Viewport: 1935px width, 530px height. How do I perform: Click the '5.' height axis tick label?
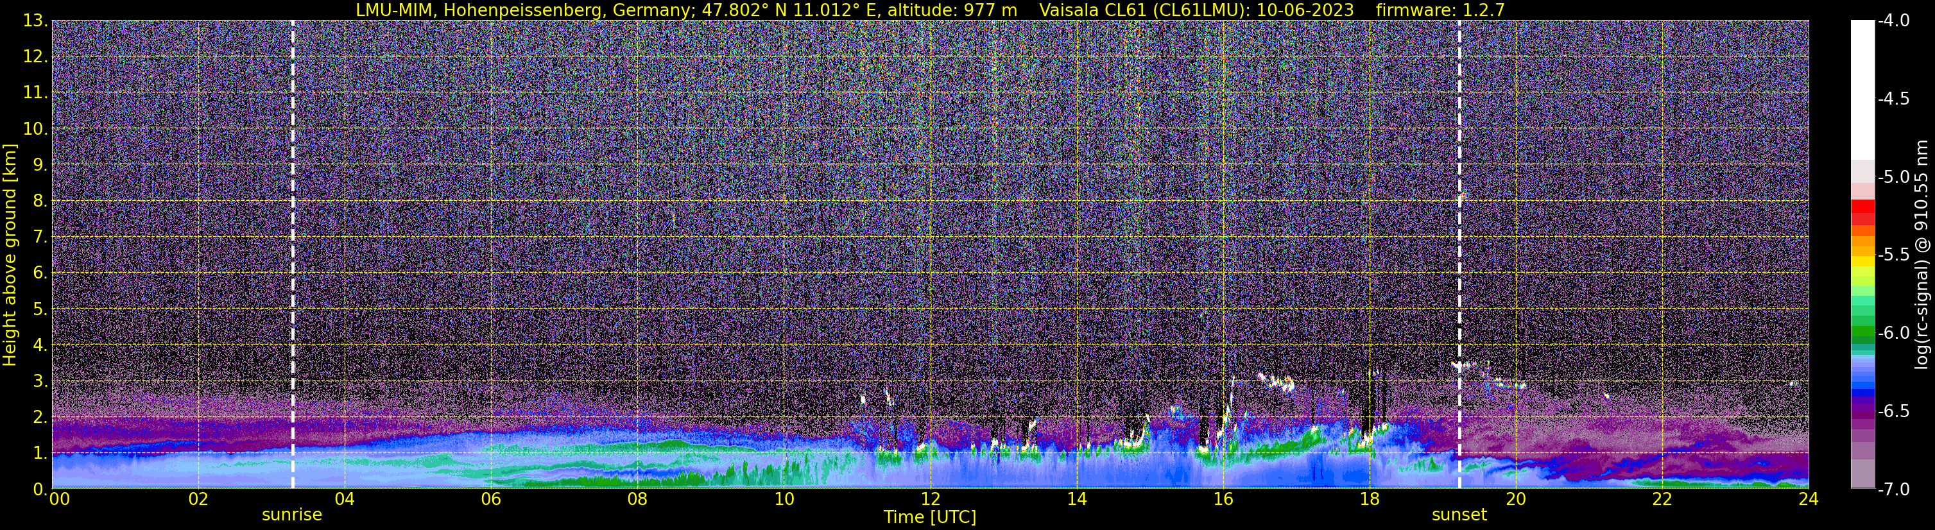40,309
